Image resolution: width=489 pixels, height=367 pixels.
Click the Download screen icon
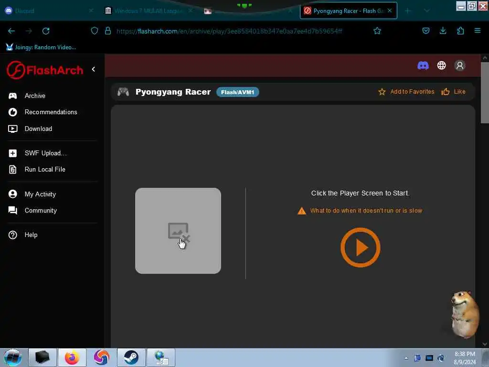[x=13, y=129]
